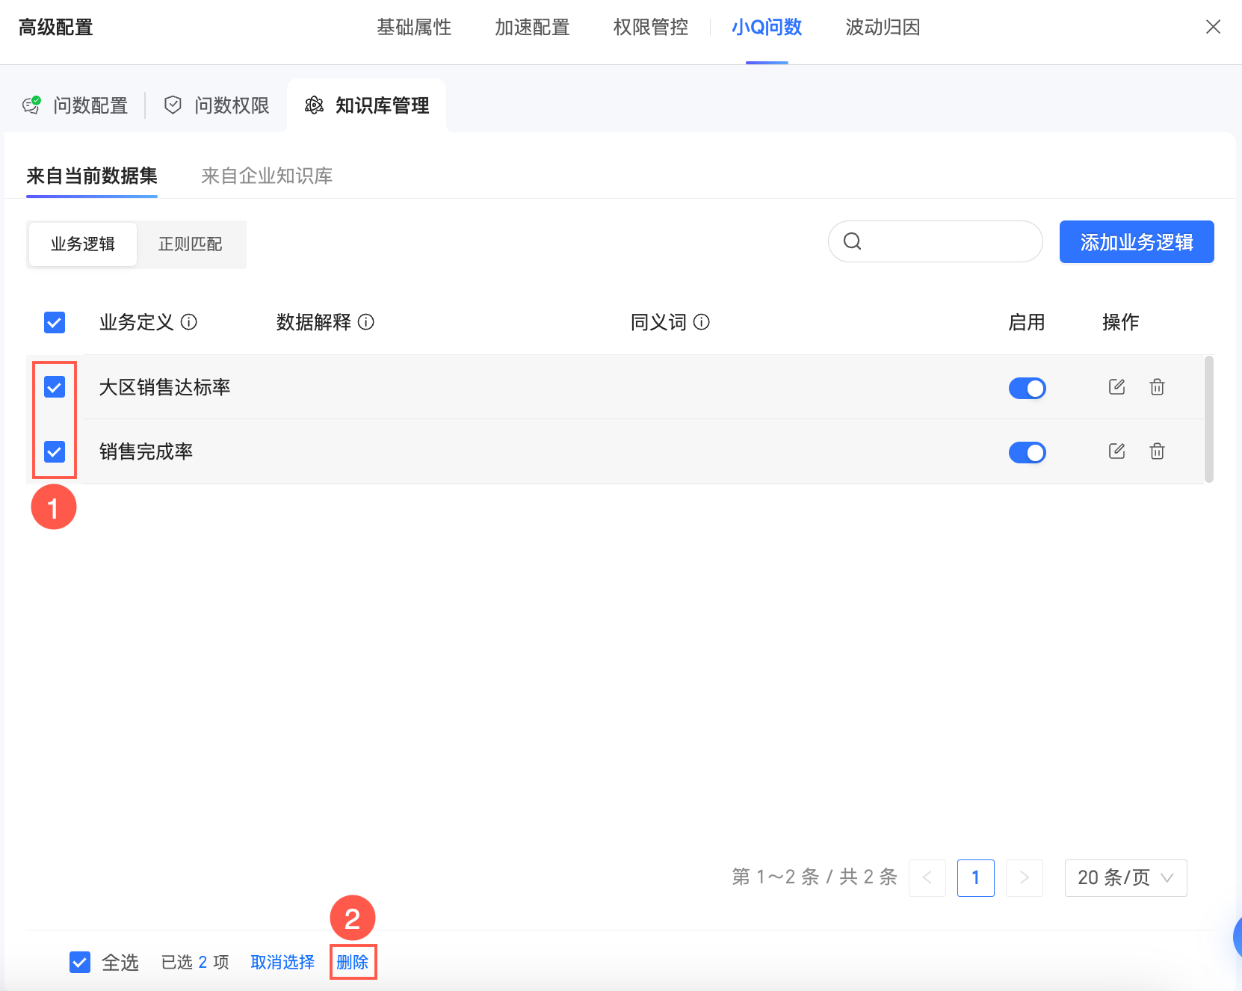Disable the 销售完成率 enable switch
Screen dimensions: 1242x991
pos(1027,452)
